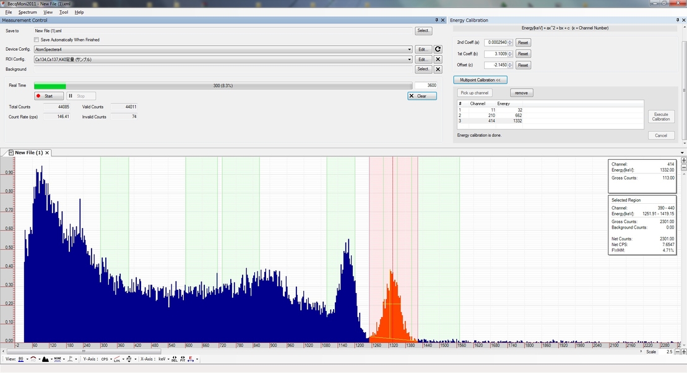The height and width of the screenshot is (373, 687).
Task: Click the red E energy range icon
Action: [x=191, y=359]
